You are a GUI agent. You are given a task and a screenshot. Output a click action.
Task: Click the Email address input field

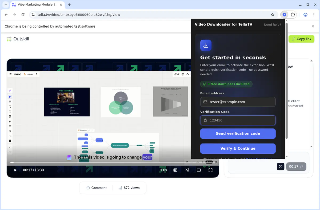coord(238,102)
